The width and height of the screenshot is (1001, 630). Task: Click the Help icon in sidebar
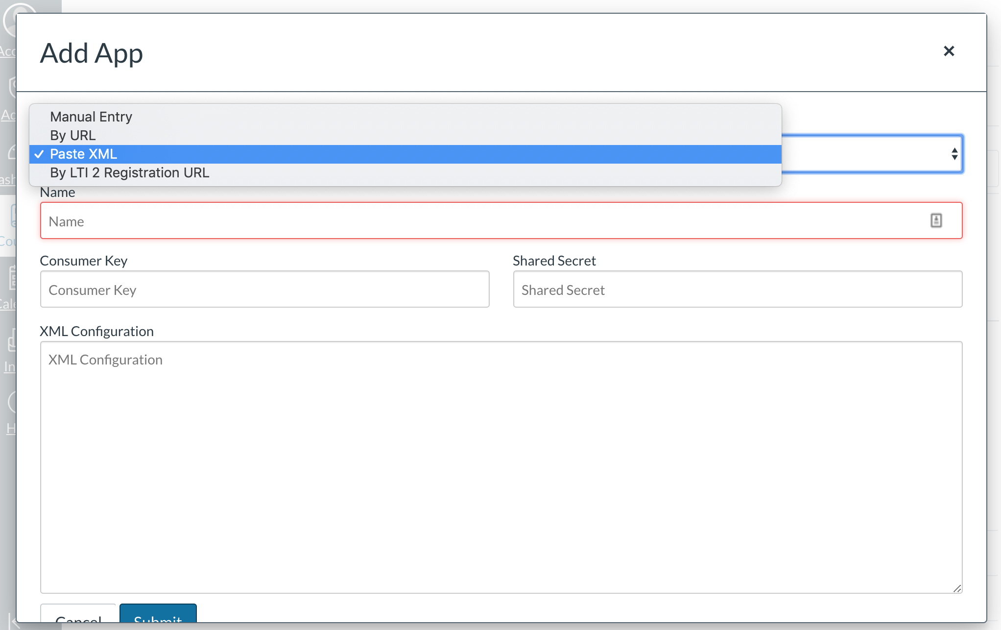tap(12, 403)
